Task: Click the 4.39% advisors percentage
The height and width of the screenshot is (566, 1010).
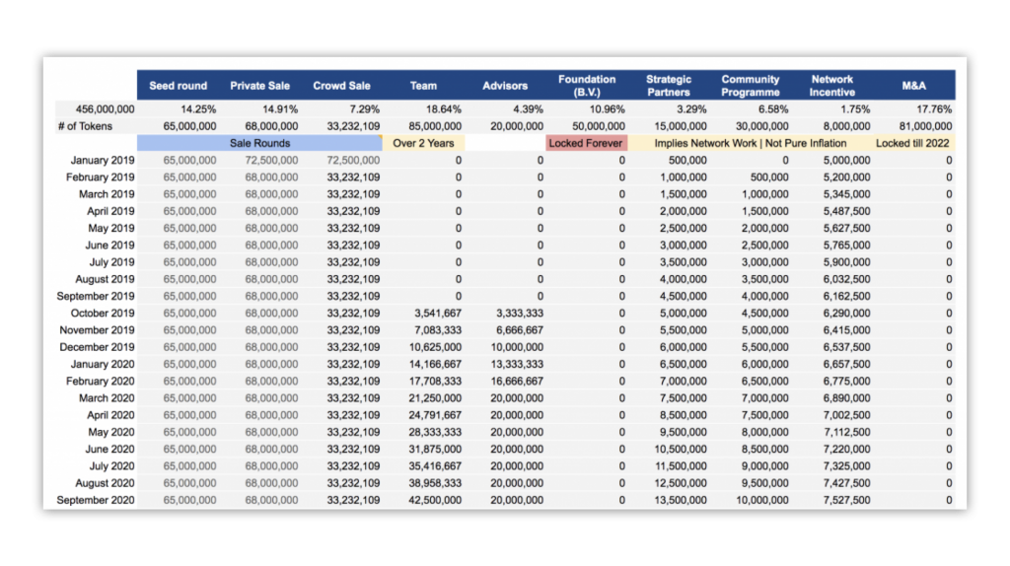Action: (529, 109)
